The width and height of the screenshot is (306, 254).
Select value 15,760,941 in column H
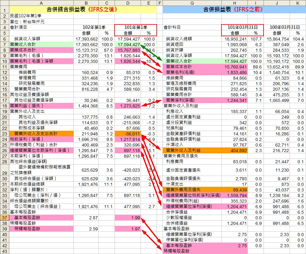[x=234, y=67]
